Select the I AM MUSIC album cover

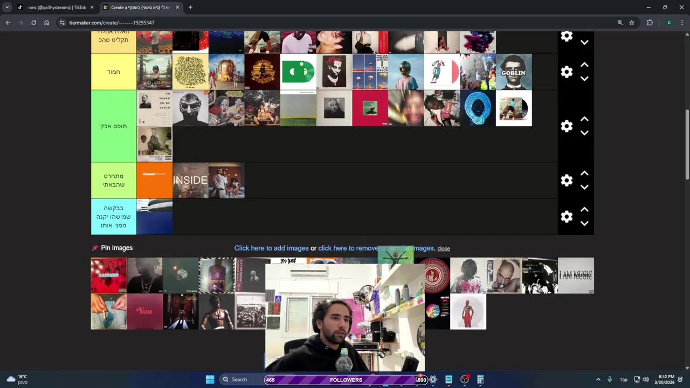pyautogui.click(x=576, y=275)
